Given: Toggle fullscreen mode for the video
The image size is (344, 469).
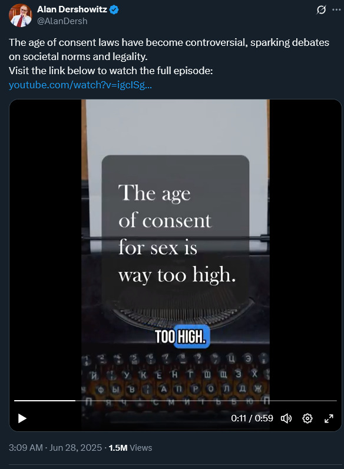Looking at the screenshot, I should tap(329, 418).
